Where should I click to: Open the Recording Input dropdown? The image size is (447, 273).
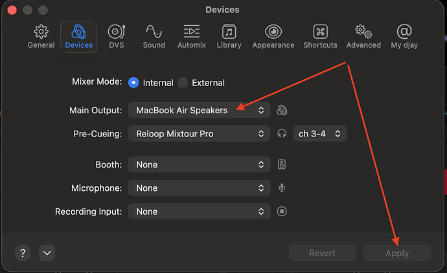200,212
